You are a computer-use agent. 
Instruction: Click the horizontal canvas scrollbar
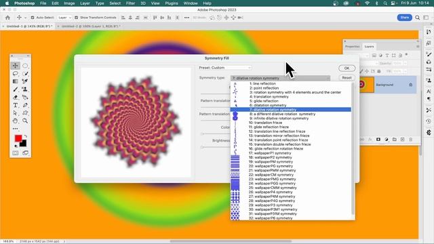click(x=231, y=241)
